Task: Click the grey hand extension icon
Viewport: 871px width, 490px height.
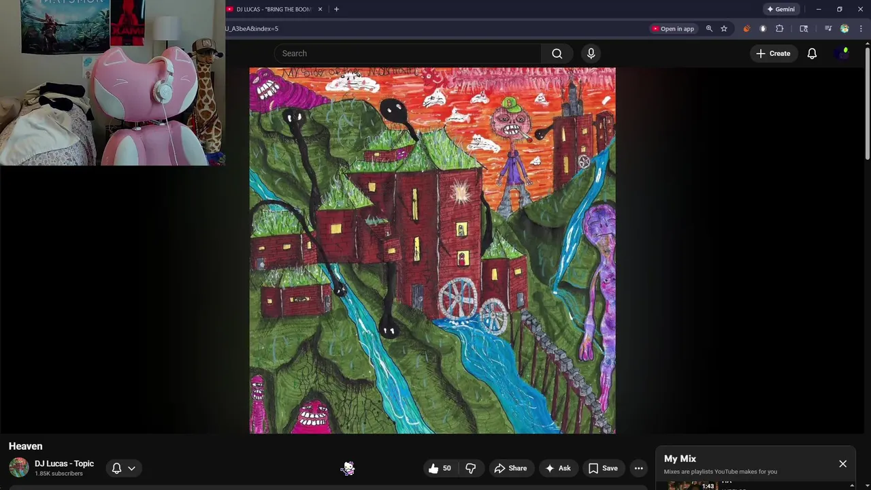Action: click(x=763, y=29)
